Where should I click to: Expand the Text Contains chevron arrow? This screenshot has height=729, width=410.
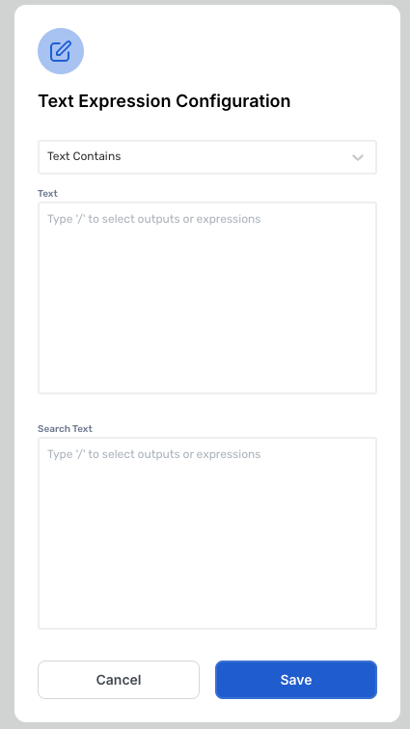tap(357, 157)
